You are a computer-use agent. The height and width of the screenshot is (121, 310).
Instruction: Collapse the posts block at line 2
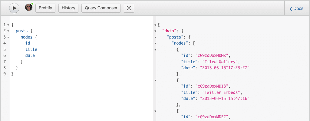coord(8,31)
